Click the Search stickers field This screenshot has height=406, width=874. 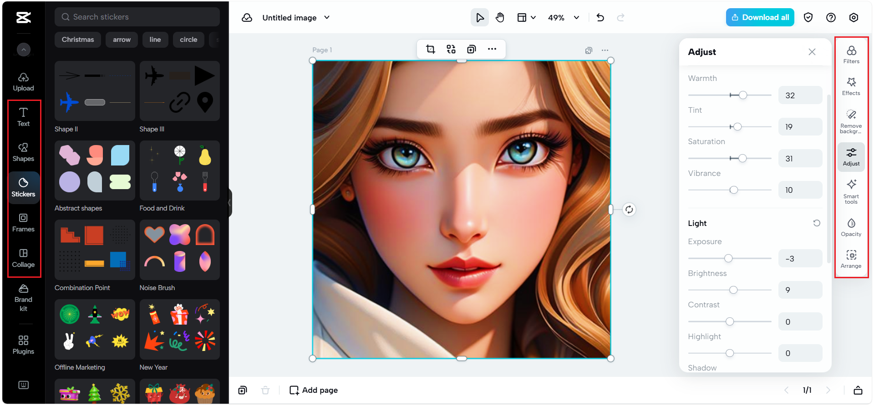pos(137,17)
